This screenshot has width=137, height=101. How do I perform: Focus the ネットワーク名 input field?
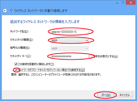click(x=70, y=32)
